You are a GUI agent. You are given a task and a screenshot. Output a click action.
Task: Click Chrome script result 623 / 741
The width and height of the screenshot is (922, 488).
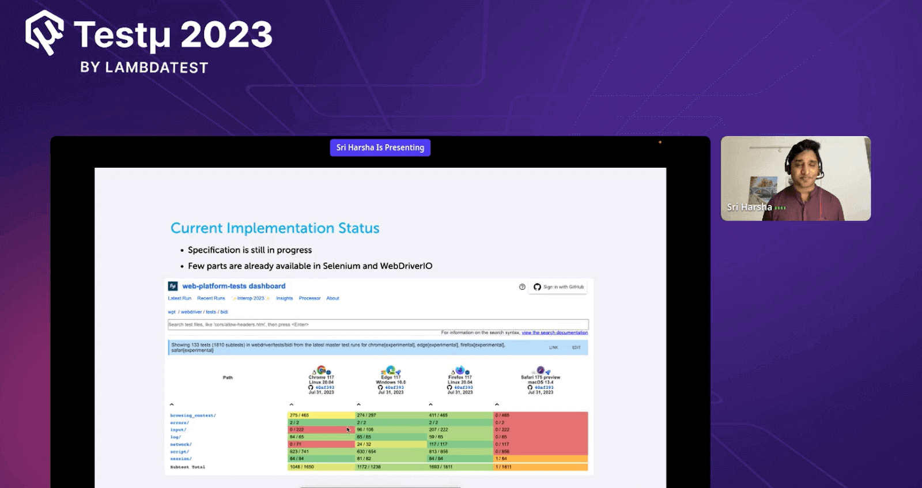point(321,452)
